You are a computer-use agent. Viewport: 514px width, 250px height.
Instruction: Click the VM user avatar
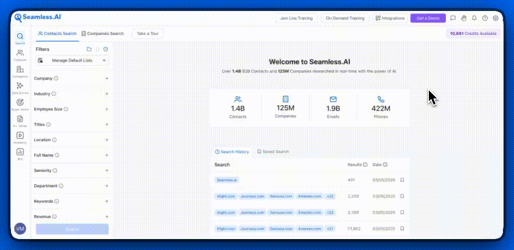pyautogui.click(x=20, y=229)
